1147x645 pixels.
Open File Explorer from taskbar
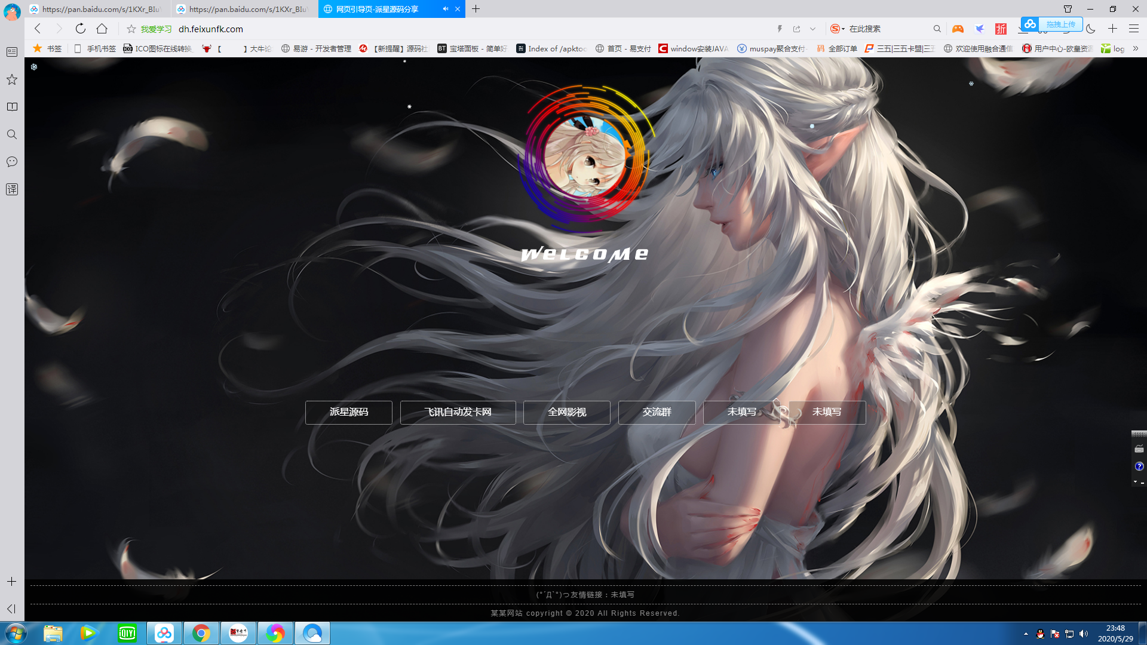[53, 633]
